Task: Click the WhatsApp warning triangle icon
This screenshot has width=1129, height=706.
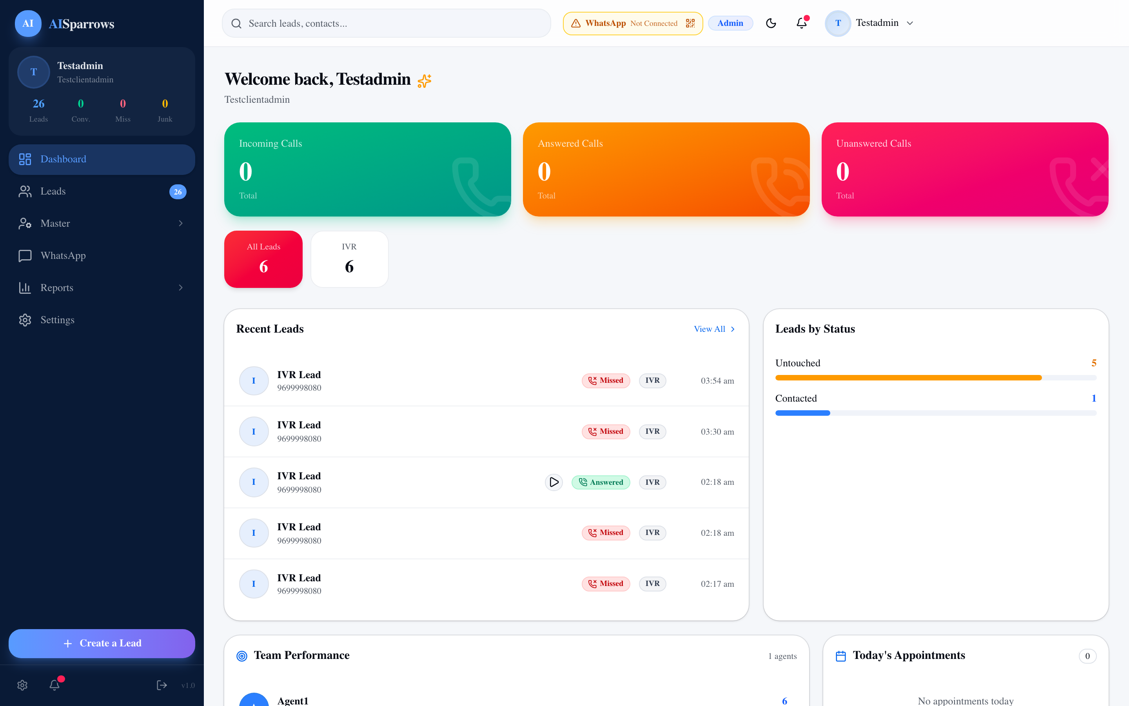Action: point(576,24)
